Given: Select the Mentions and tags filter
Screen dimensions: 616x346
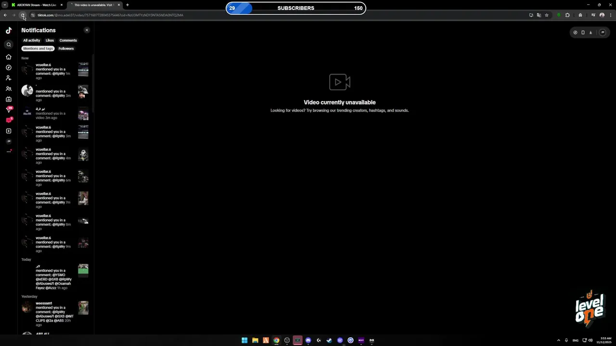Looking at the screenshot, I should tap(38, 49).
